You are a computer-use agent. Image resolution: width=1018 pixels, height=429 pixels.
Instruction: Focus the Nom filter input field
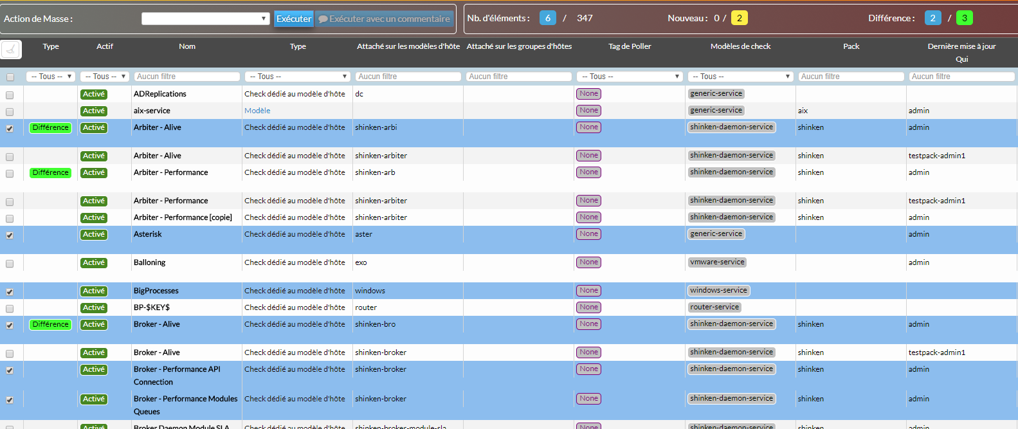coord(187,77)
